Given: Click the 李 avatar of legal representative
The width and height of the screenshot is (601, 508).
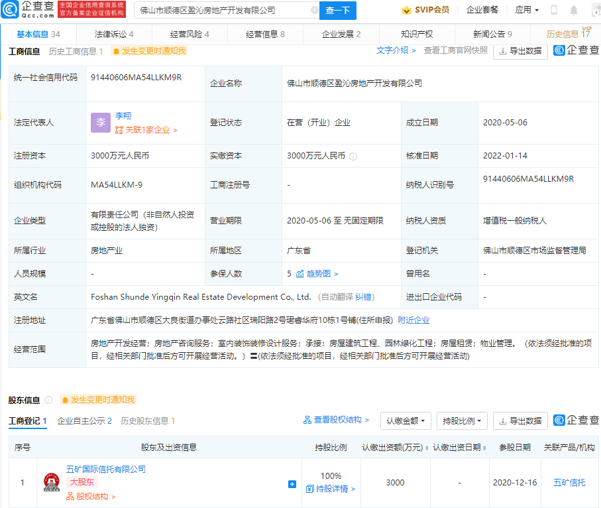Looking at the screenshot, I should point(100,123).
